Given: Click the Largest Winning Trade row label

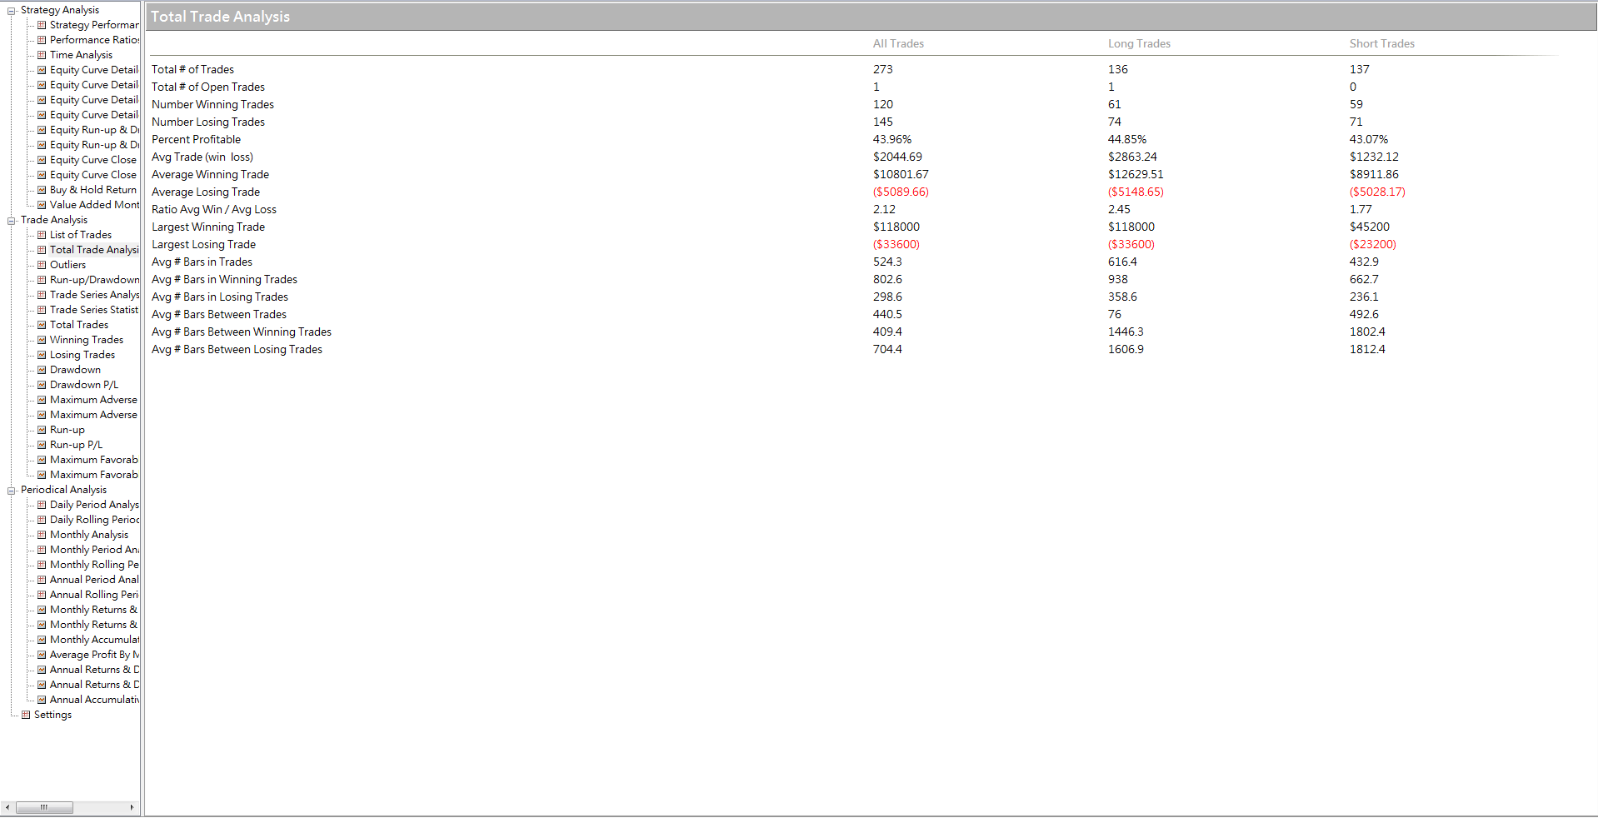Looking at the screenshot, I should point(208,227).
